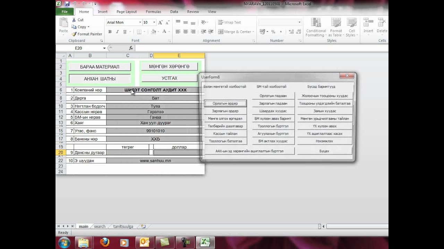Click the Paste clipboard icon
This screenshot has width=444, height=249.
coord(63,23)
